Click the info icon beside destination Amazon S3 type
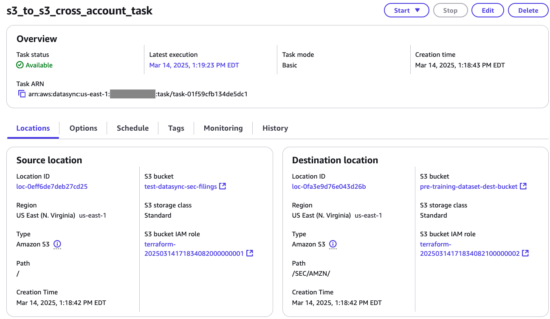The height and width of the screenshot is (319, 550). 333,244
